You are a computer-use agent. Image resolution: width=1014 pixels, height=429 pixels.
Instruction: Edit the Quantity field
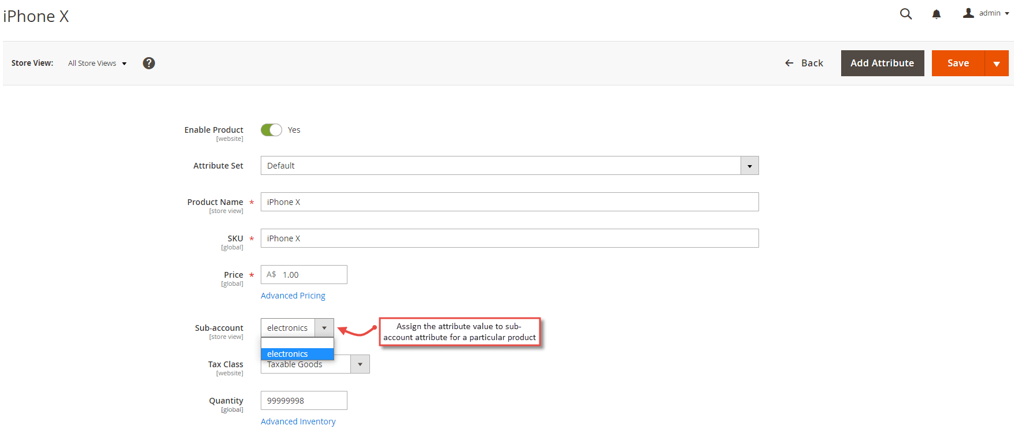click(x=304, y=401)
